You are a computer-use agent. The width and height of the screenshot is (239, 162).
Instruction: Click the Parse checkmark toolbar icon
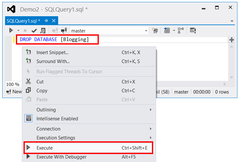pyautogui.click(x=34, y=31)
